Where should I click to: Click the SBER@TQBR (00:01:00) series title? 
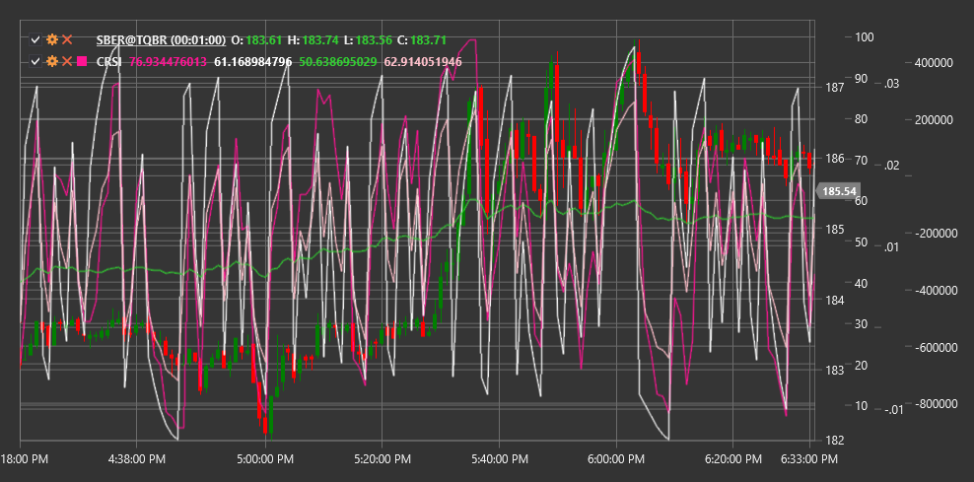pyautogui.click(x=161, y=40)
